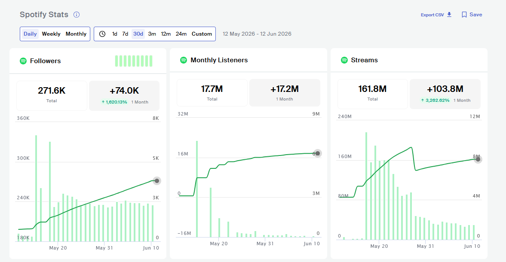Click the tallest bar in the Monthly Listeners chart
506x262 pixels.
[197, 189]
